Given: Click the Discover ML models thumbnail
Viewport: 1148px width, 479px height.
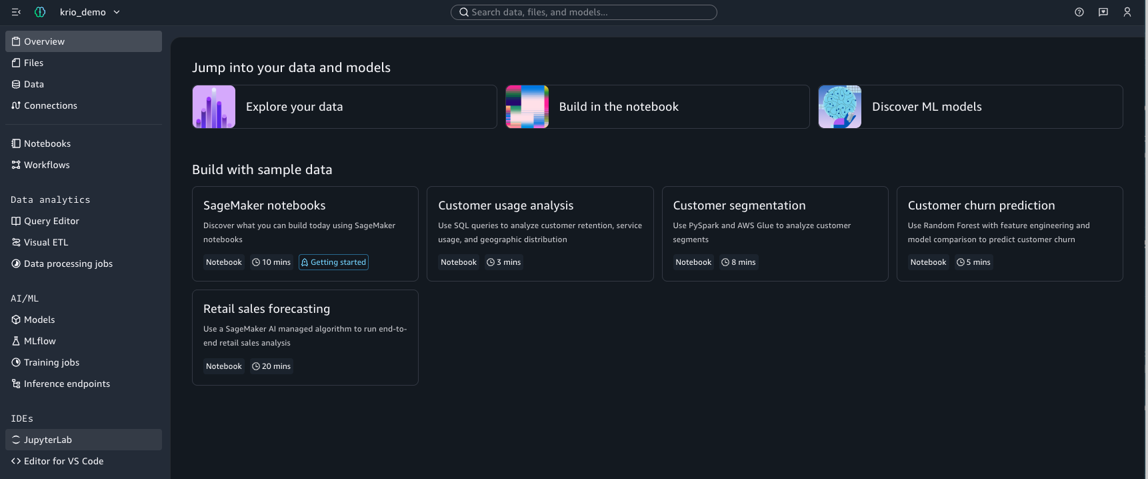Looking at the screenshot, I should coord(840,107).
